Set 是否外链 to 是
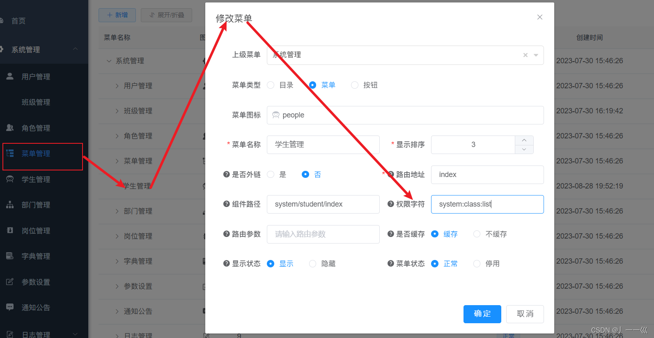 tap(277, 175)
